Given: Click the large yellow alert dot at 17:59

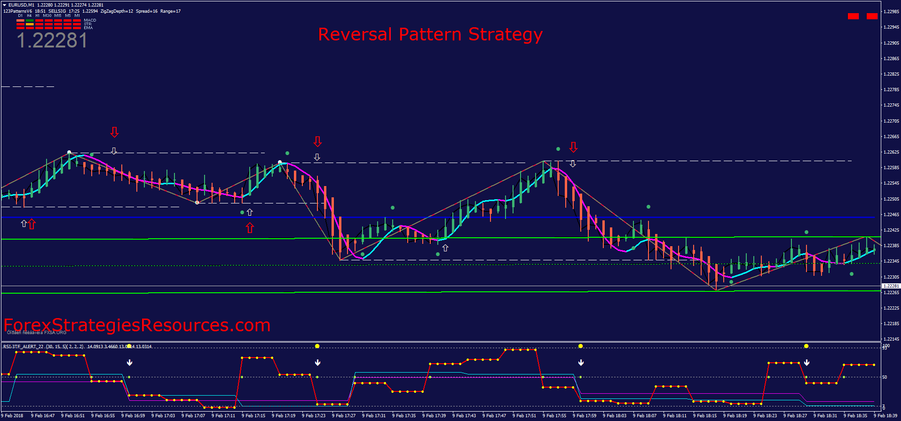Looking at the screenshot, I should [581, 346].
